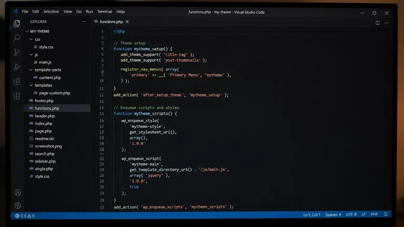
Task: Click Ln 1, Col 1 in status bar
Action: click(x=312, y=214)
